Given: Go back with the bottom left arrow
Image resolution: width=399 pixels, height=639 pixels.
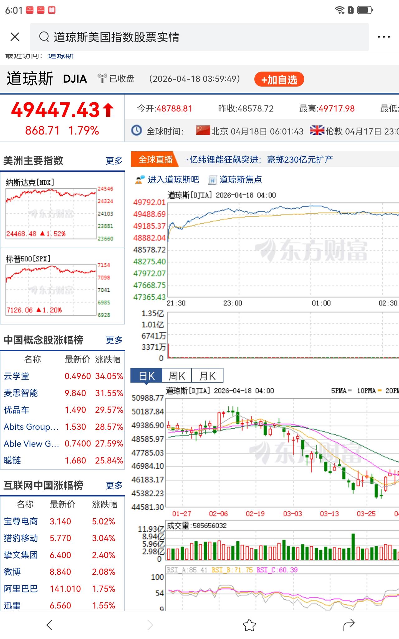Looking at the screenshot, I should [x=49, y=625].
